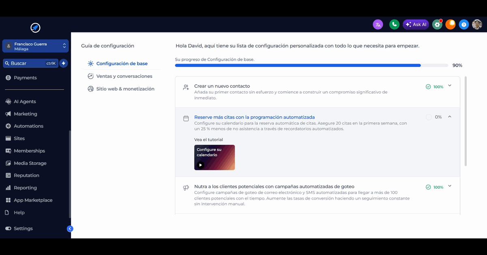Viewport: 487px width, 255px height.
Task: Click the sidebar scrollbar
Action: [x=70, y=174]
